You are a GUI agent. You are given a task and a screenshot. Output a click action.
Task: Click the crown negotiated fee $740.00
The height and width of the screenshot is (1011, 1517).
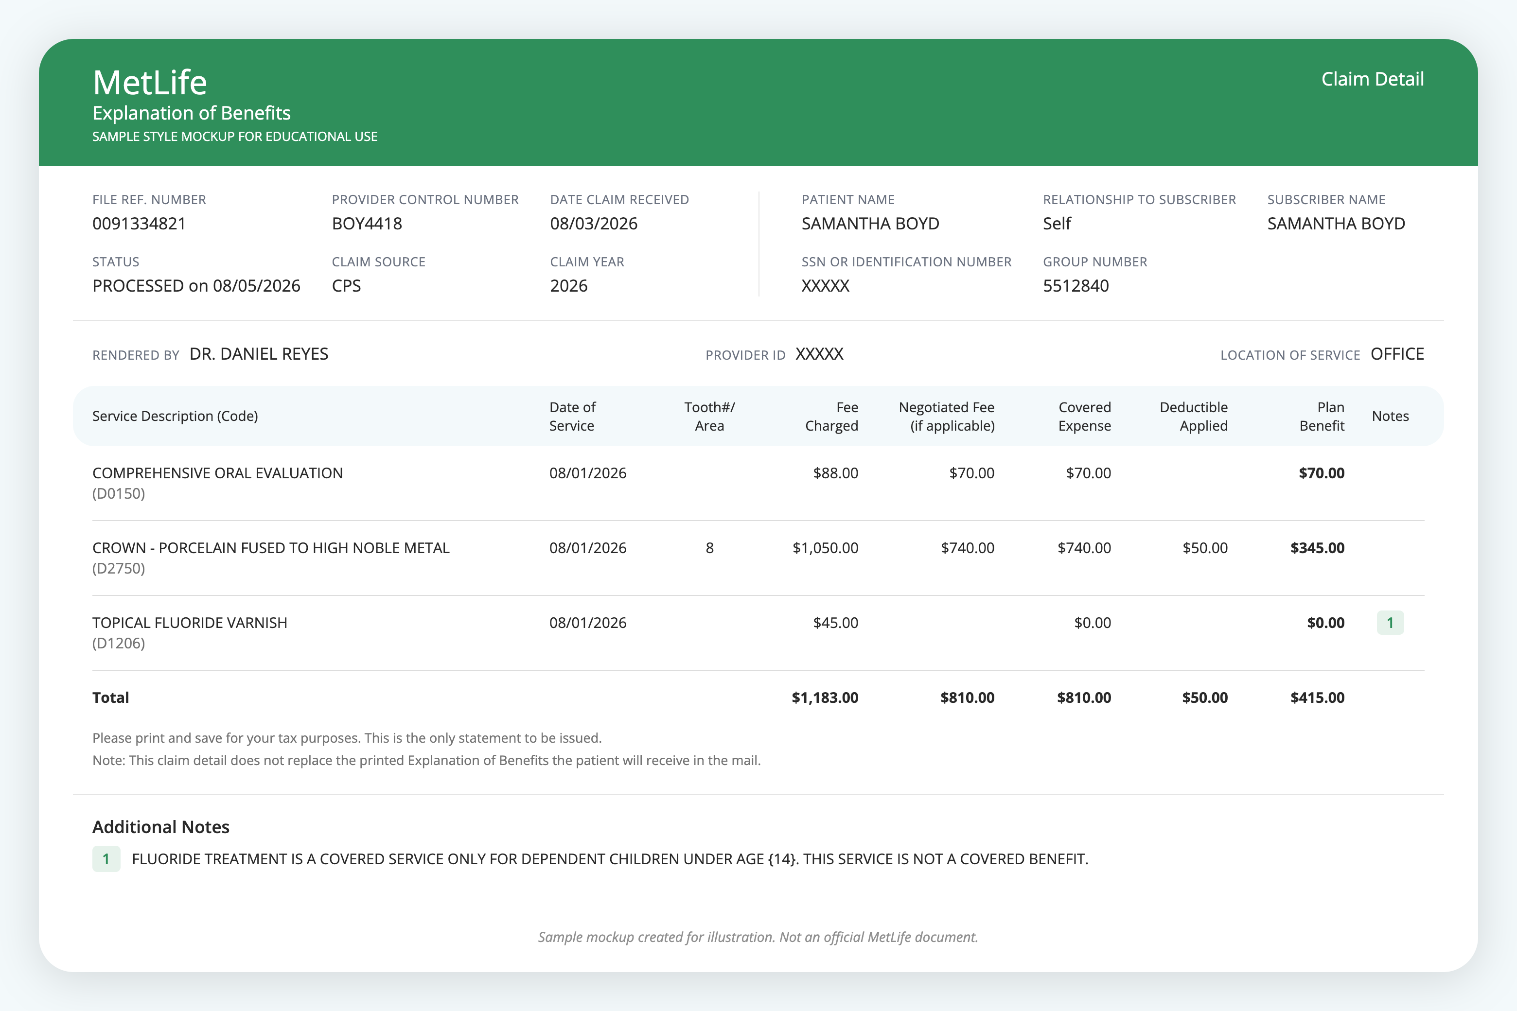click(968, 547)
